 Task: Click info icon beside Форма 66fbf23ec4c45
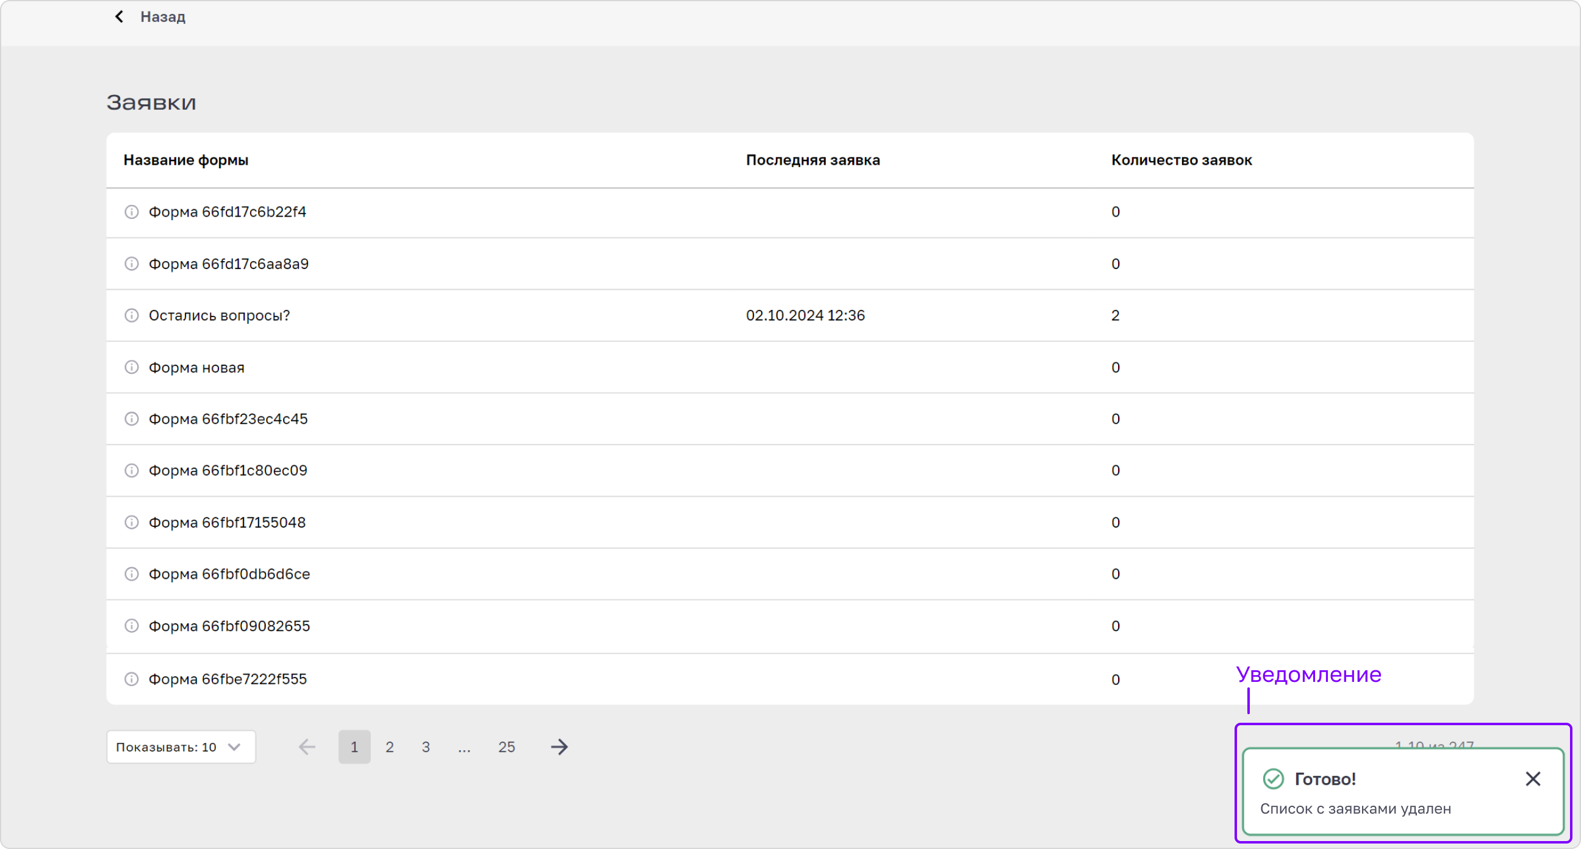click(x=131, y=418)
